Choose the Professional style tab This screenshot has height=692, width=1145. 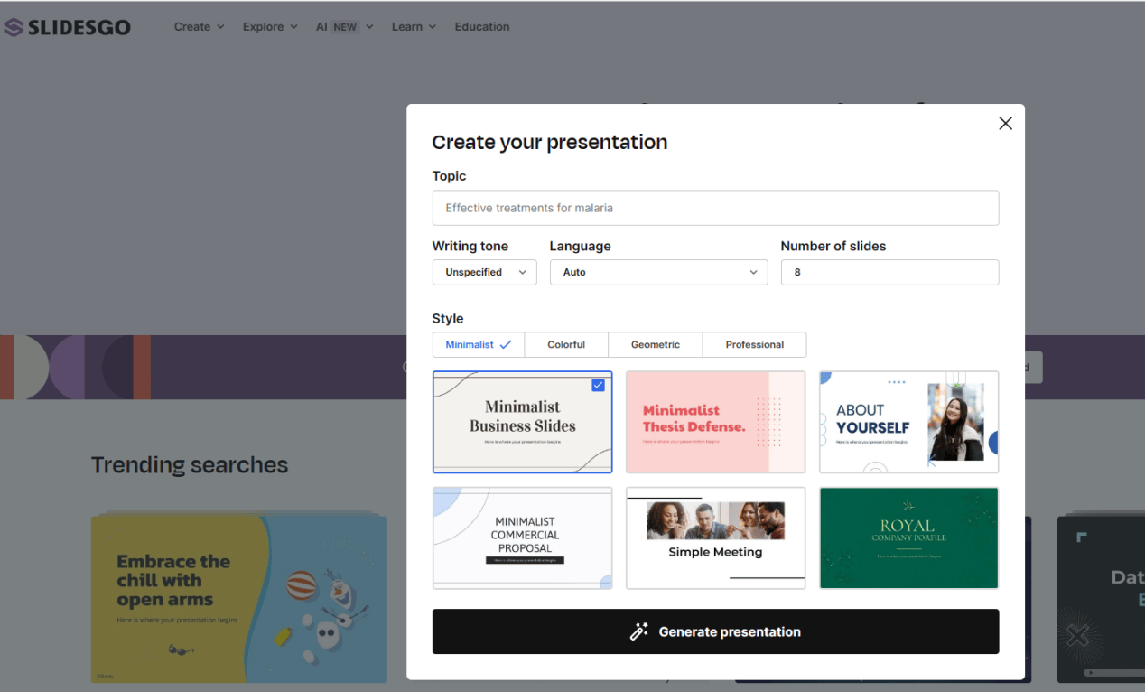point(754,344)
